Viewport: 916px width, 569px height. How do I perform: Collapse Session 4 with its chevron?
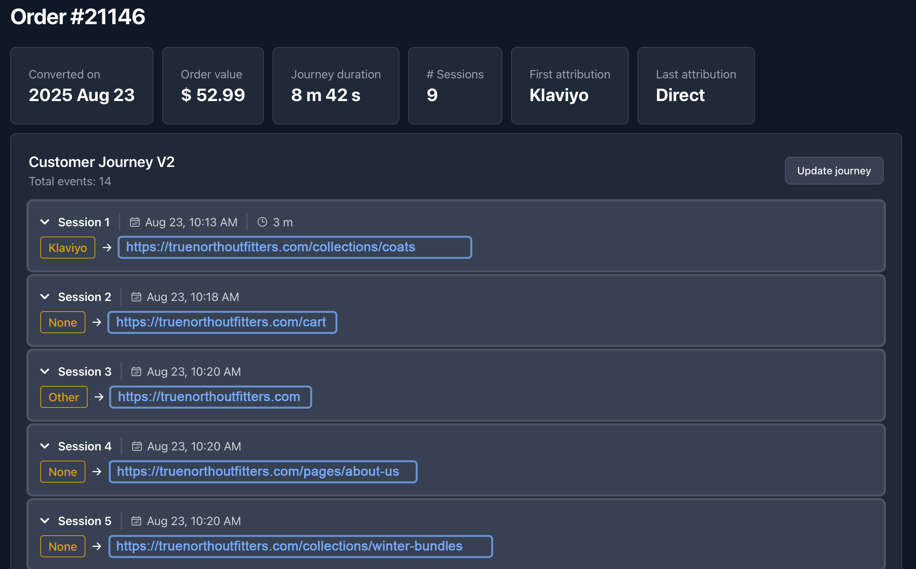click(x=45, y=446)
